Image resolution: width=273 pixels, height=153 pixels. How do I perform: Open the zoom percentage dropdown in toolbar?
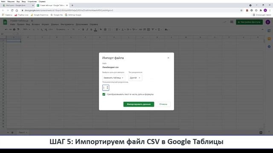[x=26, y=29]
